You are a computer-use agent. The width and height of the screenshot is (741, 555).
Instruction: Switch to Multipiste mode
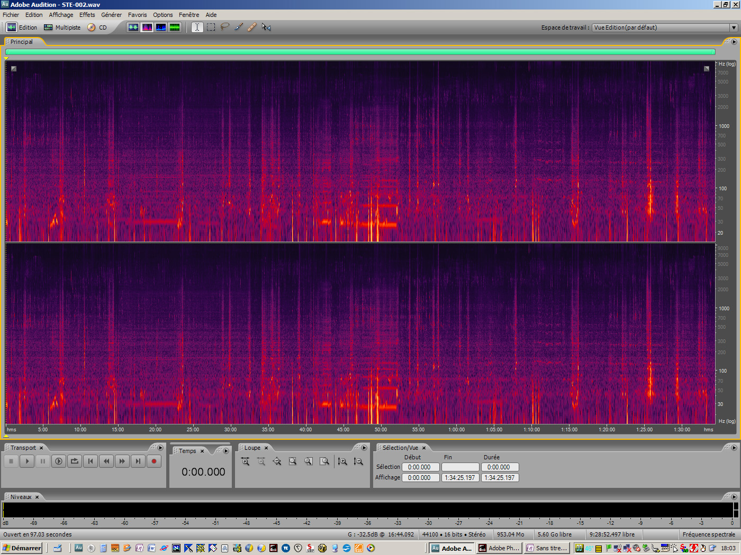click(x=62, y=27)
